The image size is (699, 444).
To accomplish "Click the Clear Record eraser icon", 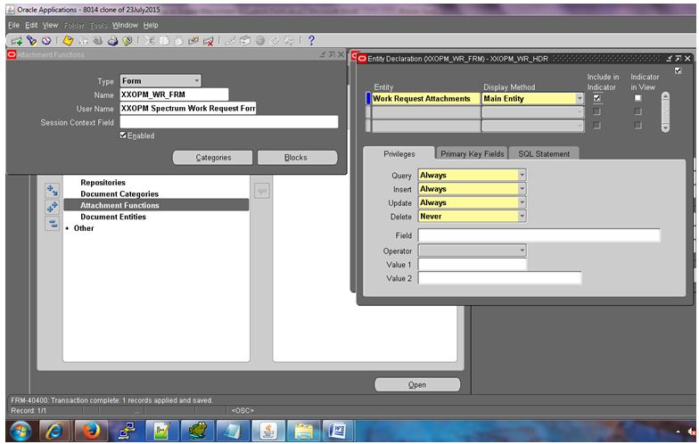I will (x=193, y=41).
